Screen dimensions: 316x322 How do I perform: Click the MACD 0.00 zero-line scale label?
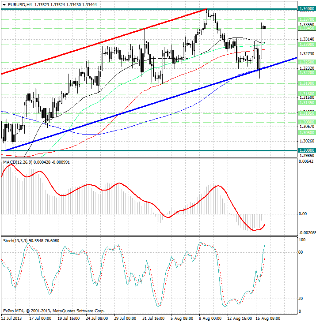click(x=303, y=214)
